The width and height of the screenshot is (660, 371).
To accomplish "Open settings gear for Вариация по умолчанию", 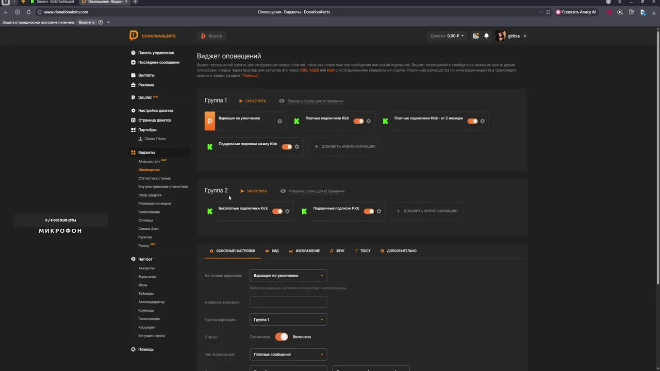I will click(x=280, y=121).
